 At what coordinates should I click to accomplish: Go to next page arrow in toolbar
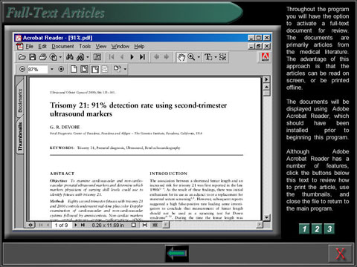click(x=132, y=57)
